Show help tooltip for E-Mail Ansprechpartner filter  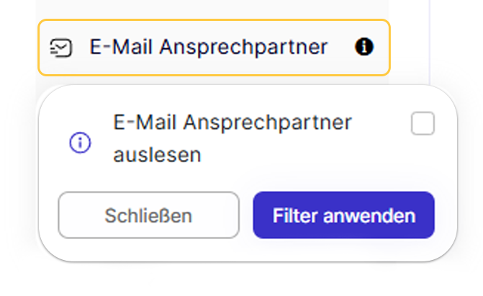click(x=364, y=48)
